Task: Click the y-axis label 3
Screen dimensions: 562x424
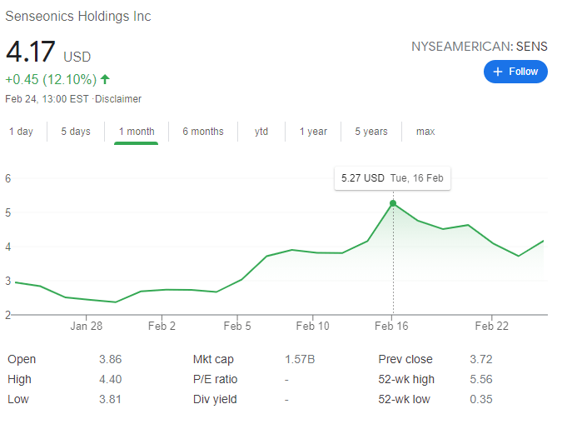Action: [7, 282]
